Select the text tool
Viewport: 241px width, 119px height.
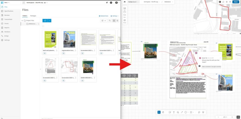[174, 112]
